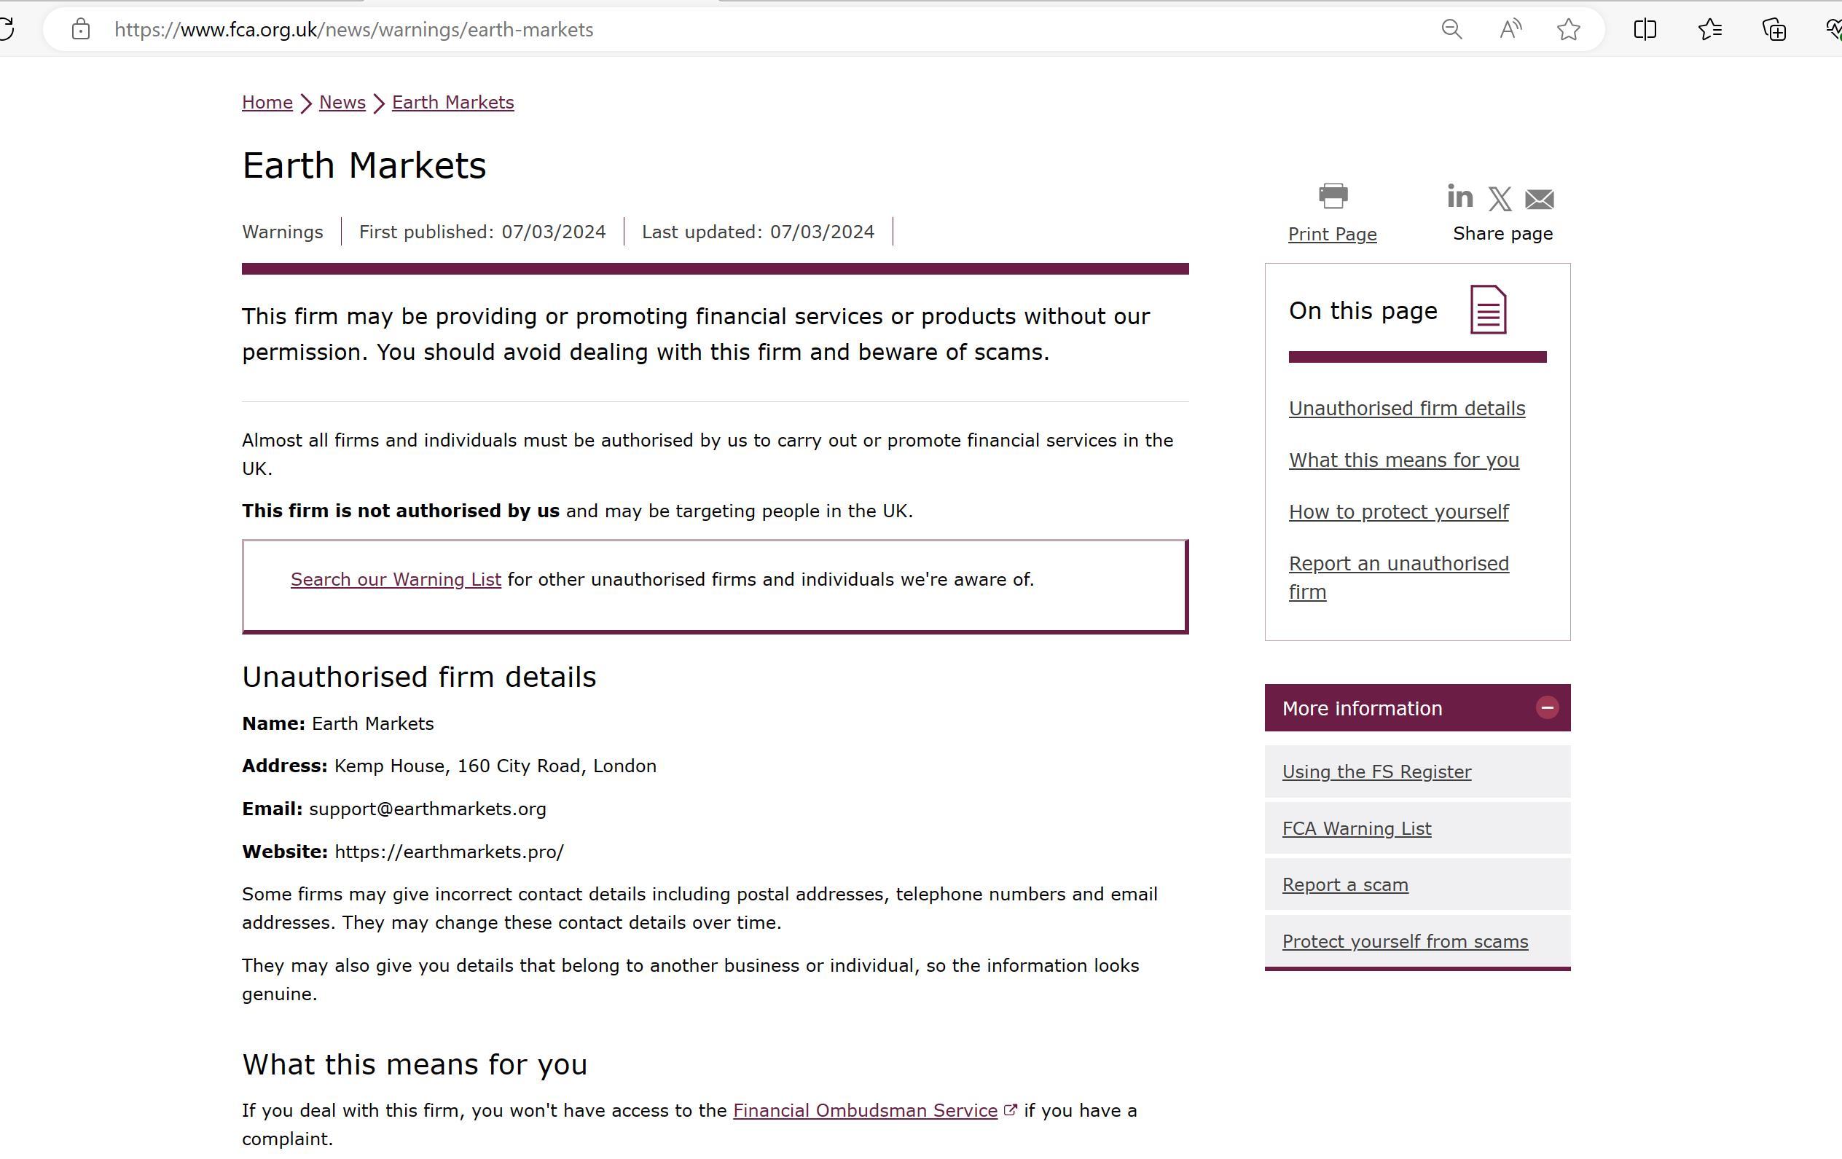Open the News breadcrumb link
Screen dimensions: 1842x1159
click(342, 103)
